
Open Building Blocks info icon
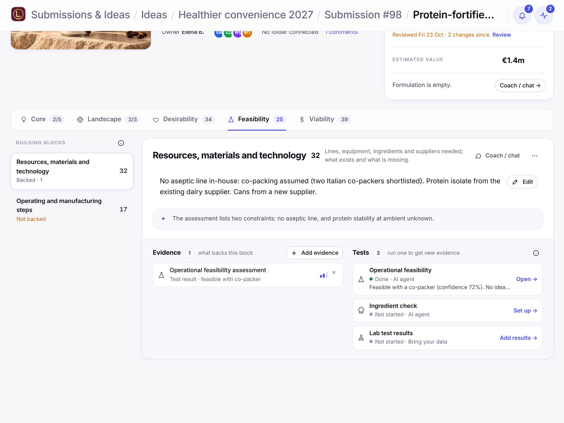121,143
